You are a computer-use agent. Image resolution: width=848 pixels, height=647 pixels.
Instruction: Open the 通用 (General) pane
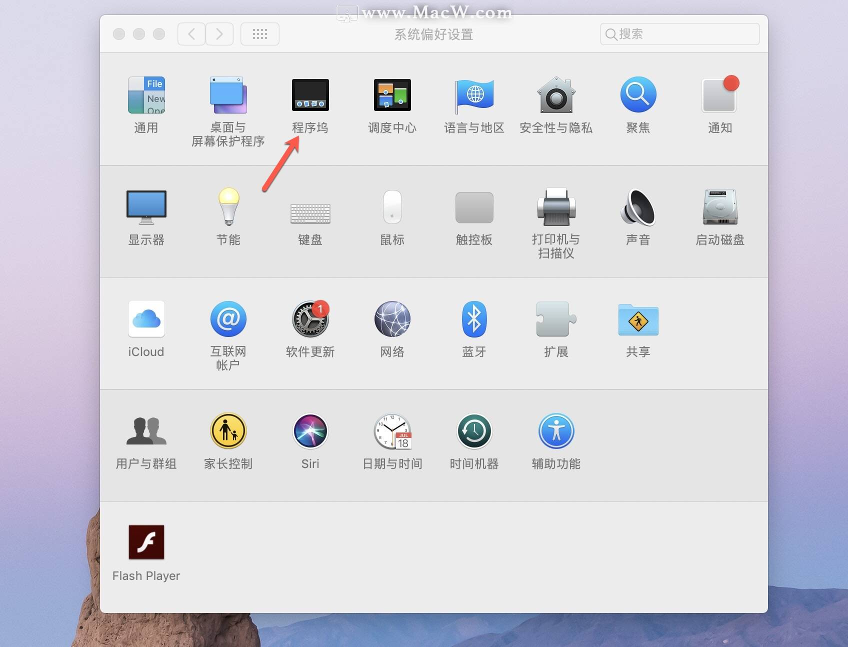point(146,95)
